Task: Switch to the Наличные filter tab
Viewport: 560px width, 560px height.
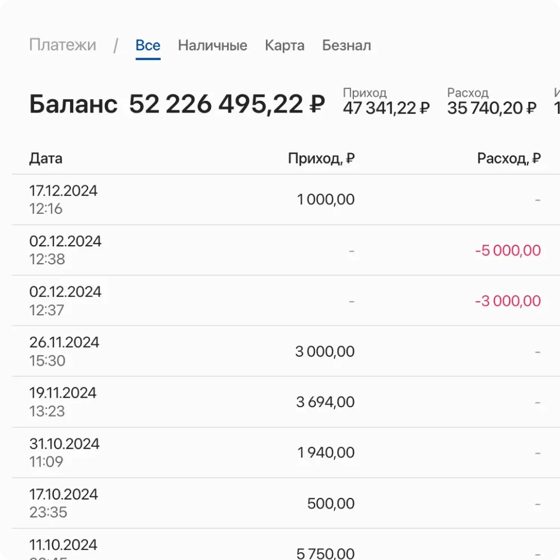Action: pyautogui.click(x=212, y=45)
